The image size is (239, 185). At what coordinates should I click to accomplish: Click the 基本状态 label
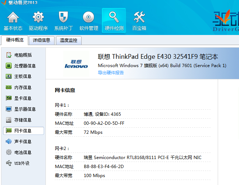point(13,28)
